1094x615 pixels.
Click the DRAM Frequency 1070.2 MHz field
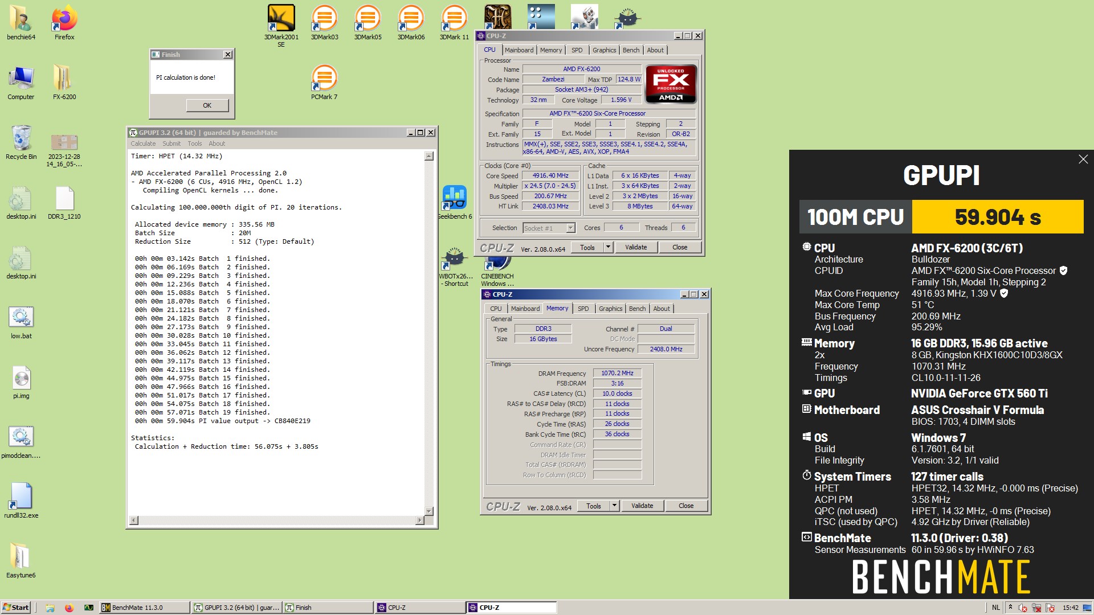click(x=617, y=374)
